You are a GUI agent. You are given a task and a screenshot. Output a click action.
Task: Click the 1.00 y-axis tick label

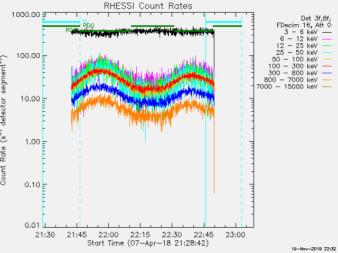33,142
